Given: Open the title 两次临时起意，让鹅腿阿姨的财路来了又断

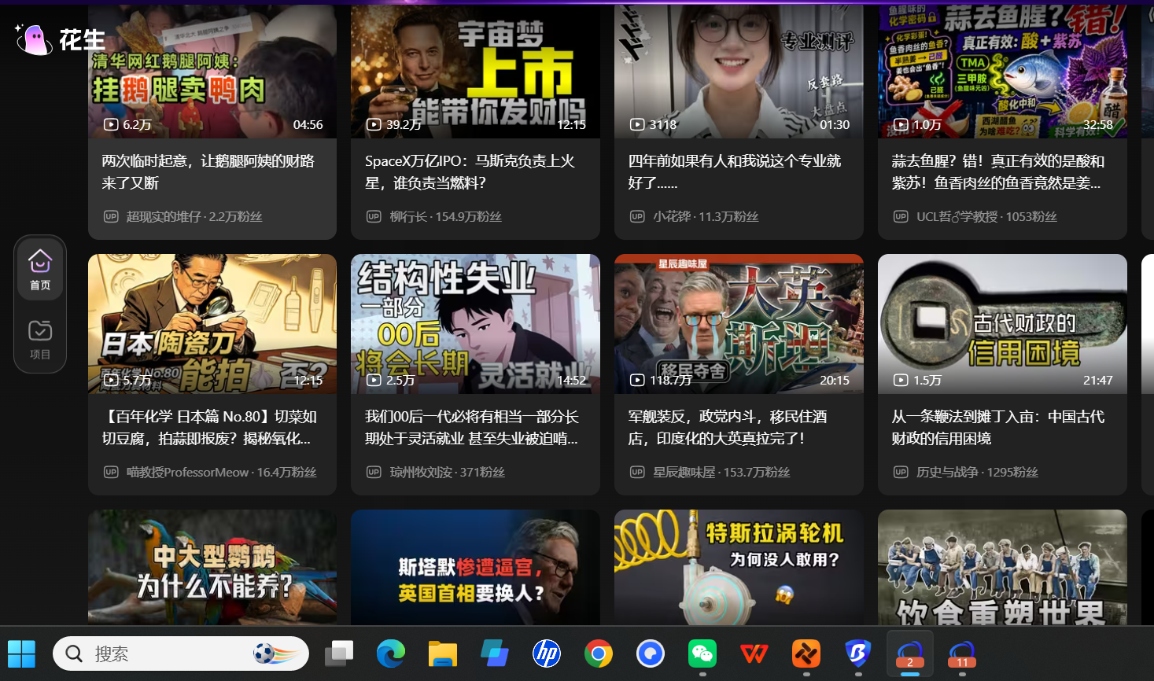Looking at the screenshot, I should [x=208, y=171].
